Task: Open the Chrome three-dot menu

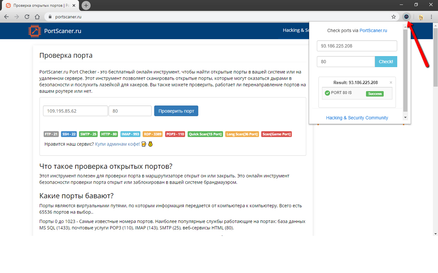Action: (431, 17)
